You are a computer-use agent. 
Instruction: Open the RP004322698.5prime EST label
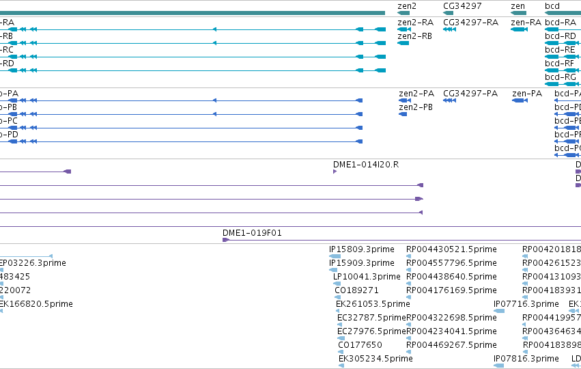coord(452,318)
